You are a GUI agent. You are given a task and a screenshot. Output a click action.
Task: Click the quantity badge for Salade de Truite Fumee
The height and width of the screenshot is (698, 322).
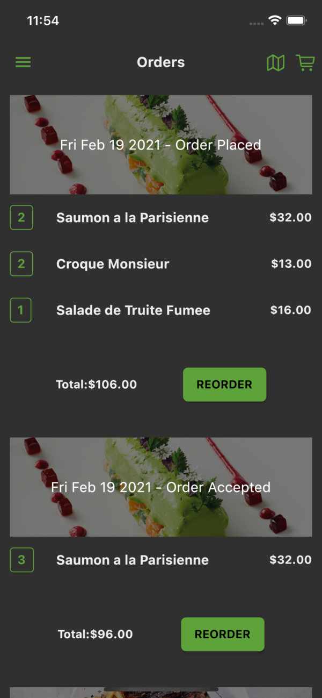pyautogui.click(x=21, y=310)
